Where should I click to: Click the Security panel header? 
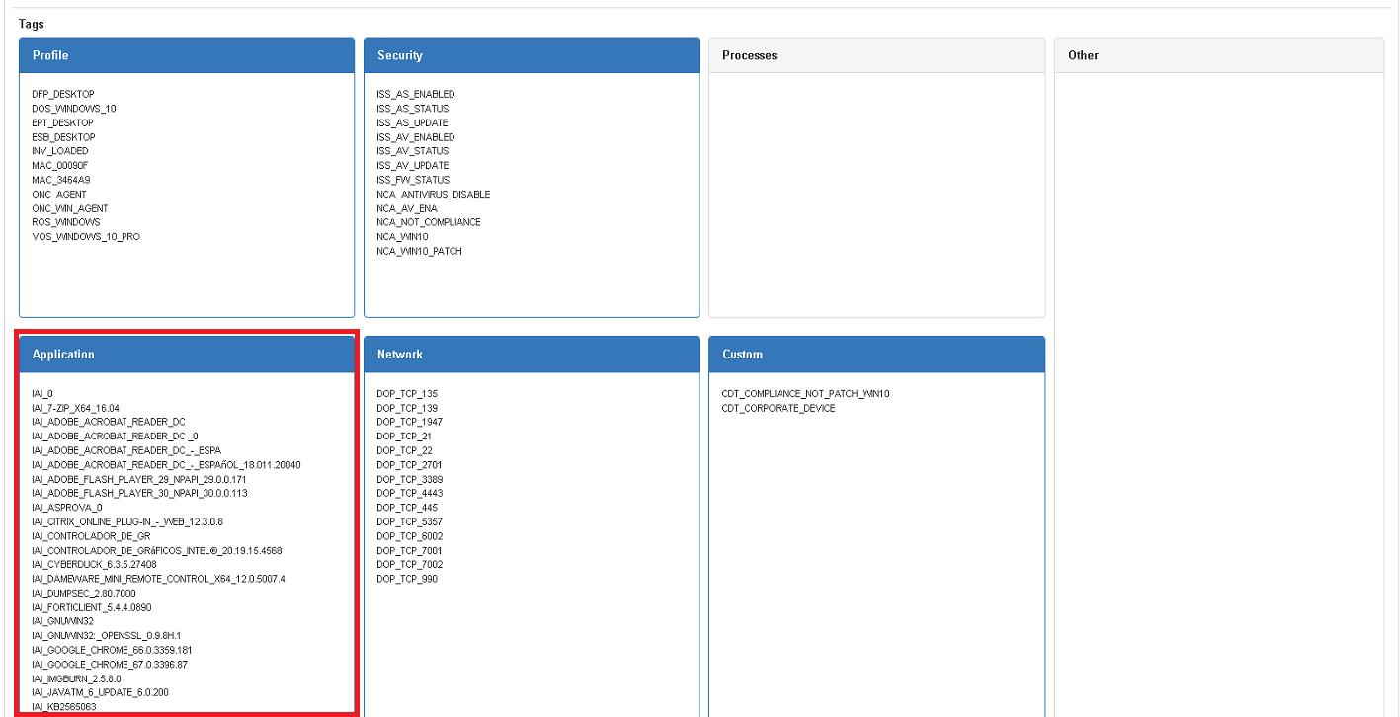(x=531, y=56)
